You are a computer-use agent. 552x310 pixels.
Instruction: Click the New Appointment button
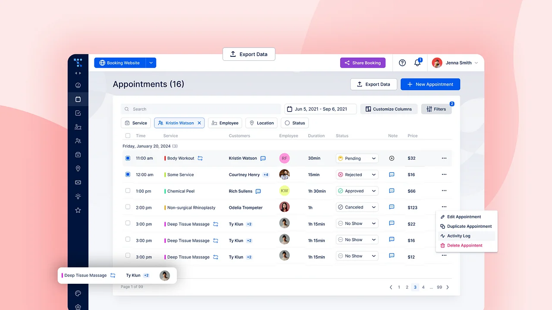430,84
